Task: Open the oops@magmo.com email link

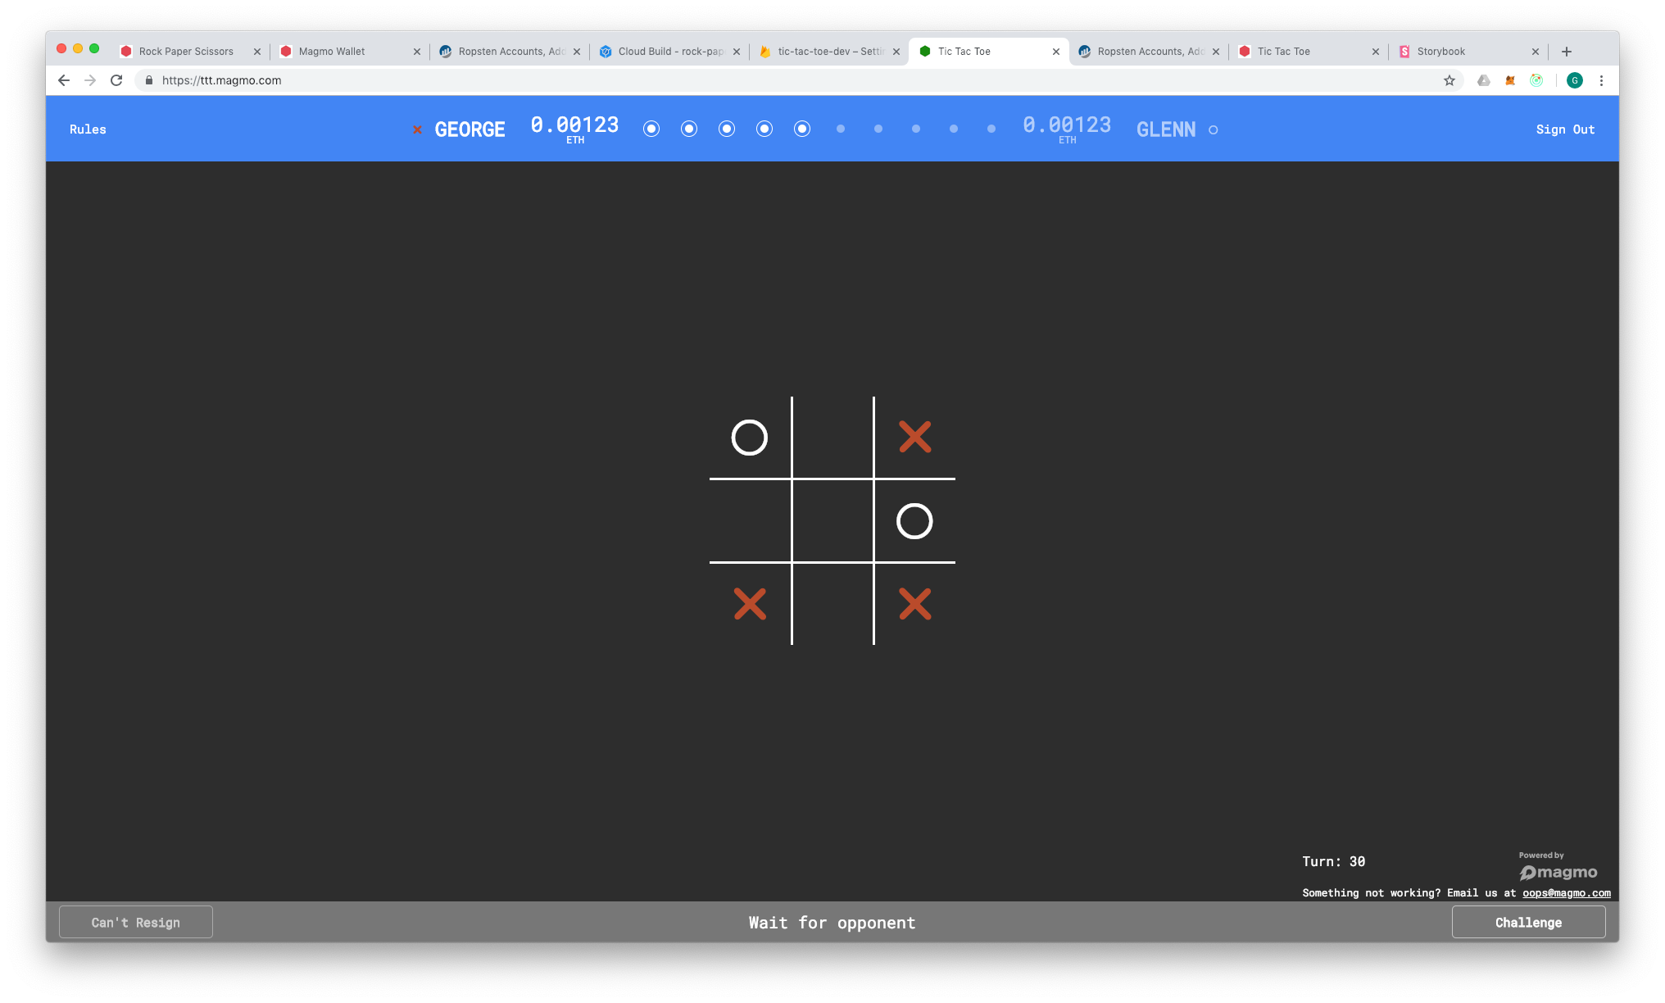Action: click(1566, 893)
